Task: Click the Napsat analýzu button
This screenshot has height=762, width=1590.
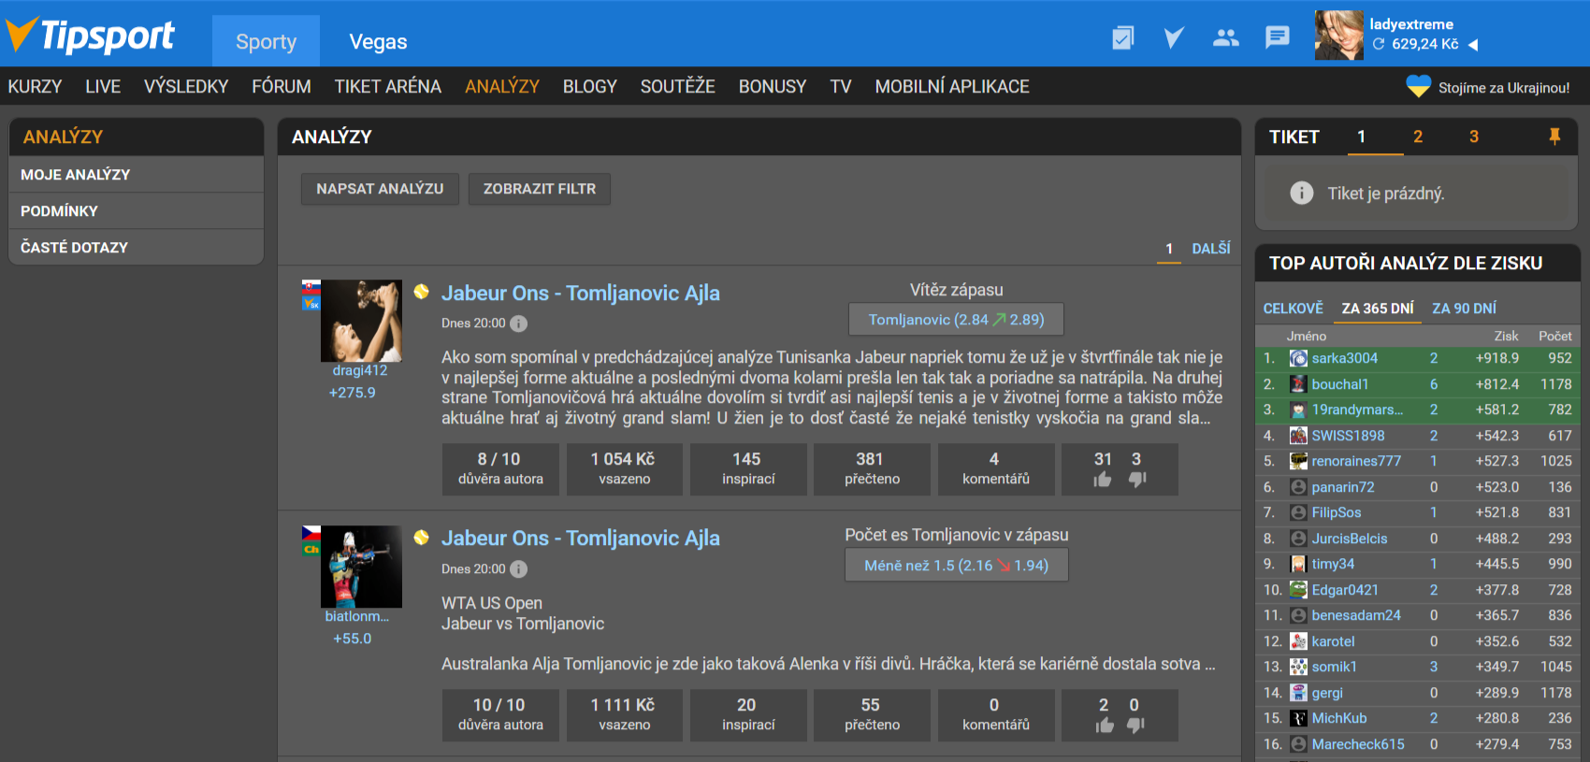Action: point(380,189)
